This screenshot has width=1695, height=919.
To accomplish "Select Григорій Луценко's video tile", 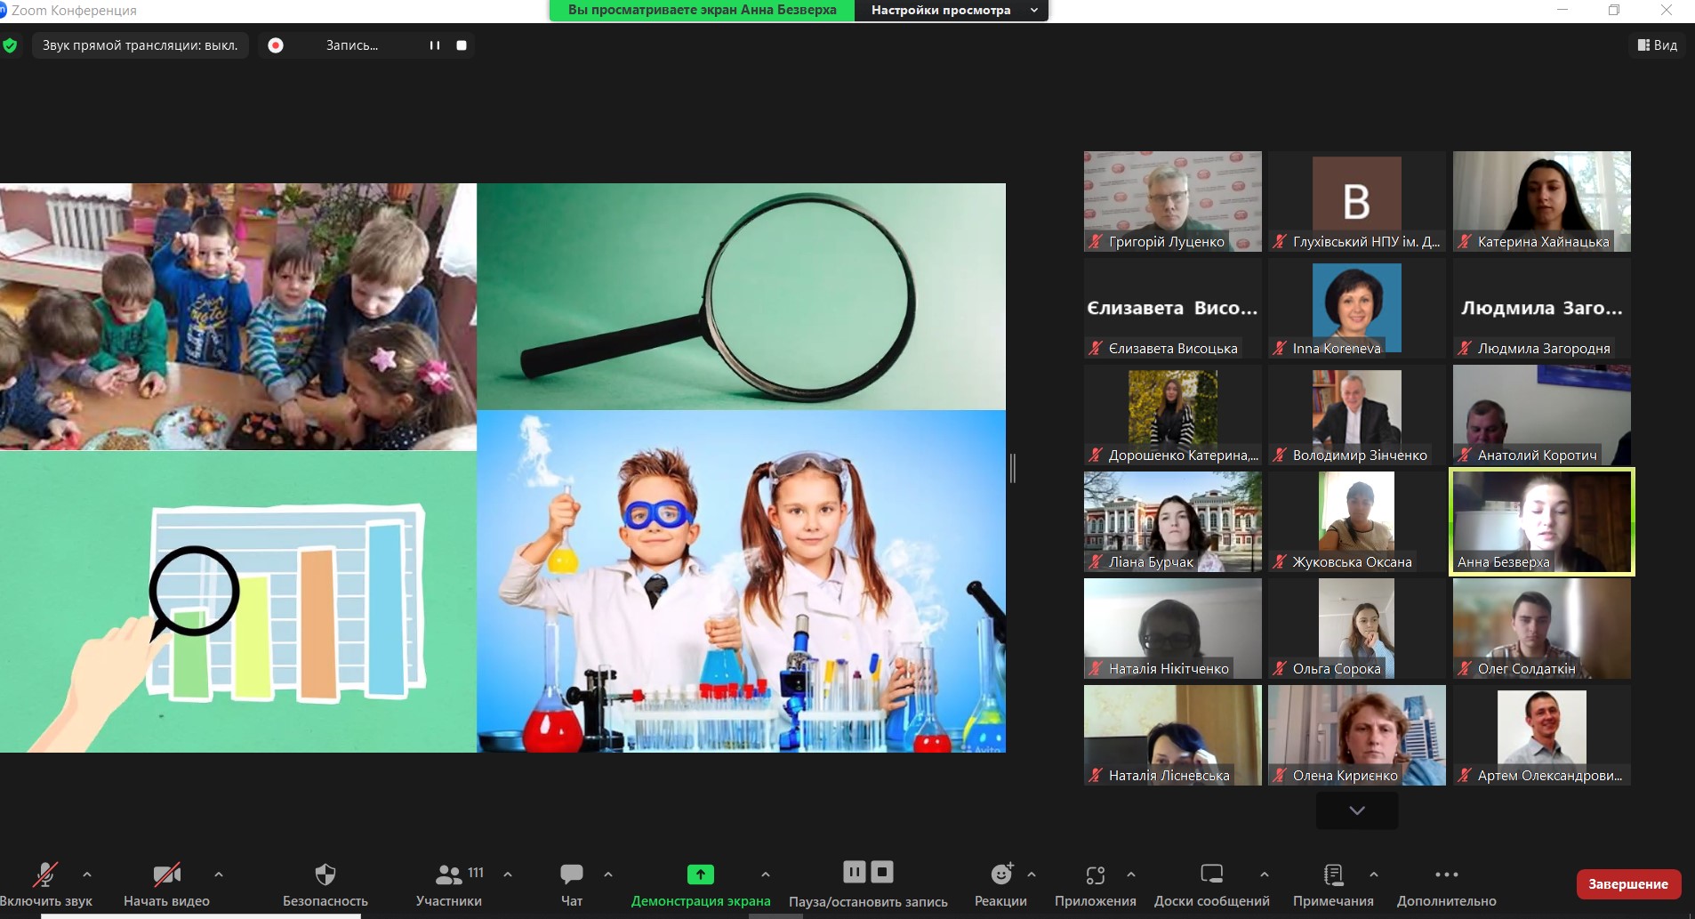I will 1173,201.
